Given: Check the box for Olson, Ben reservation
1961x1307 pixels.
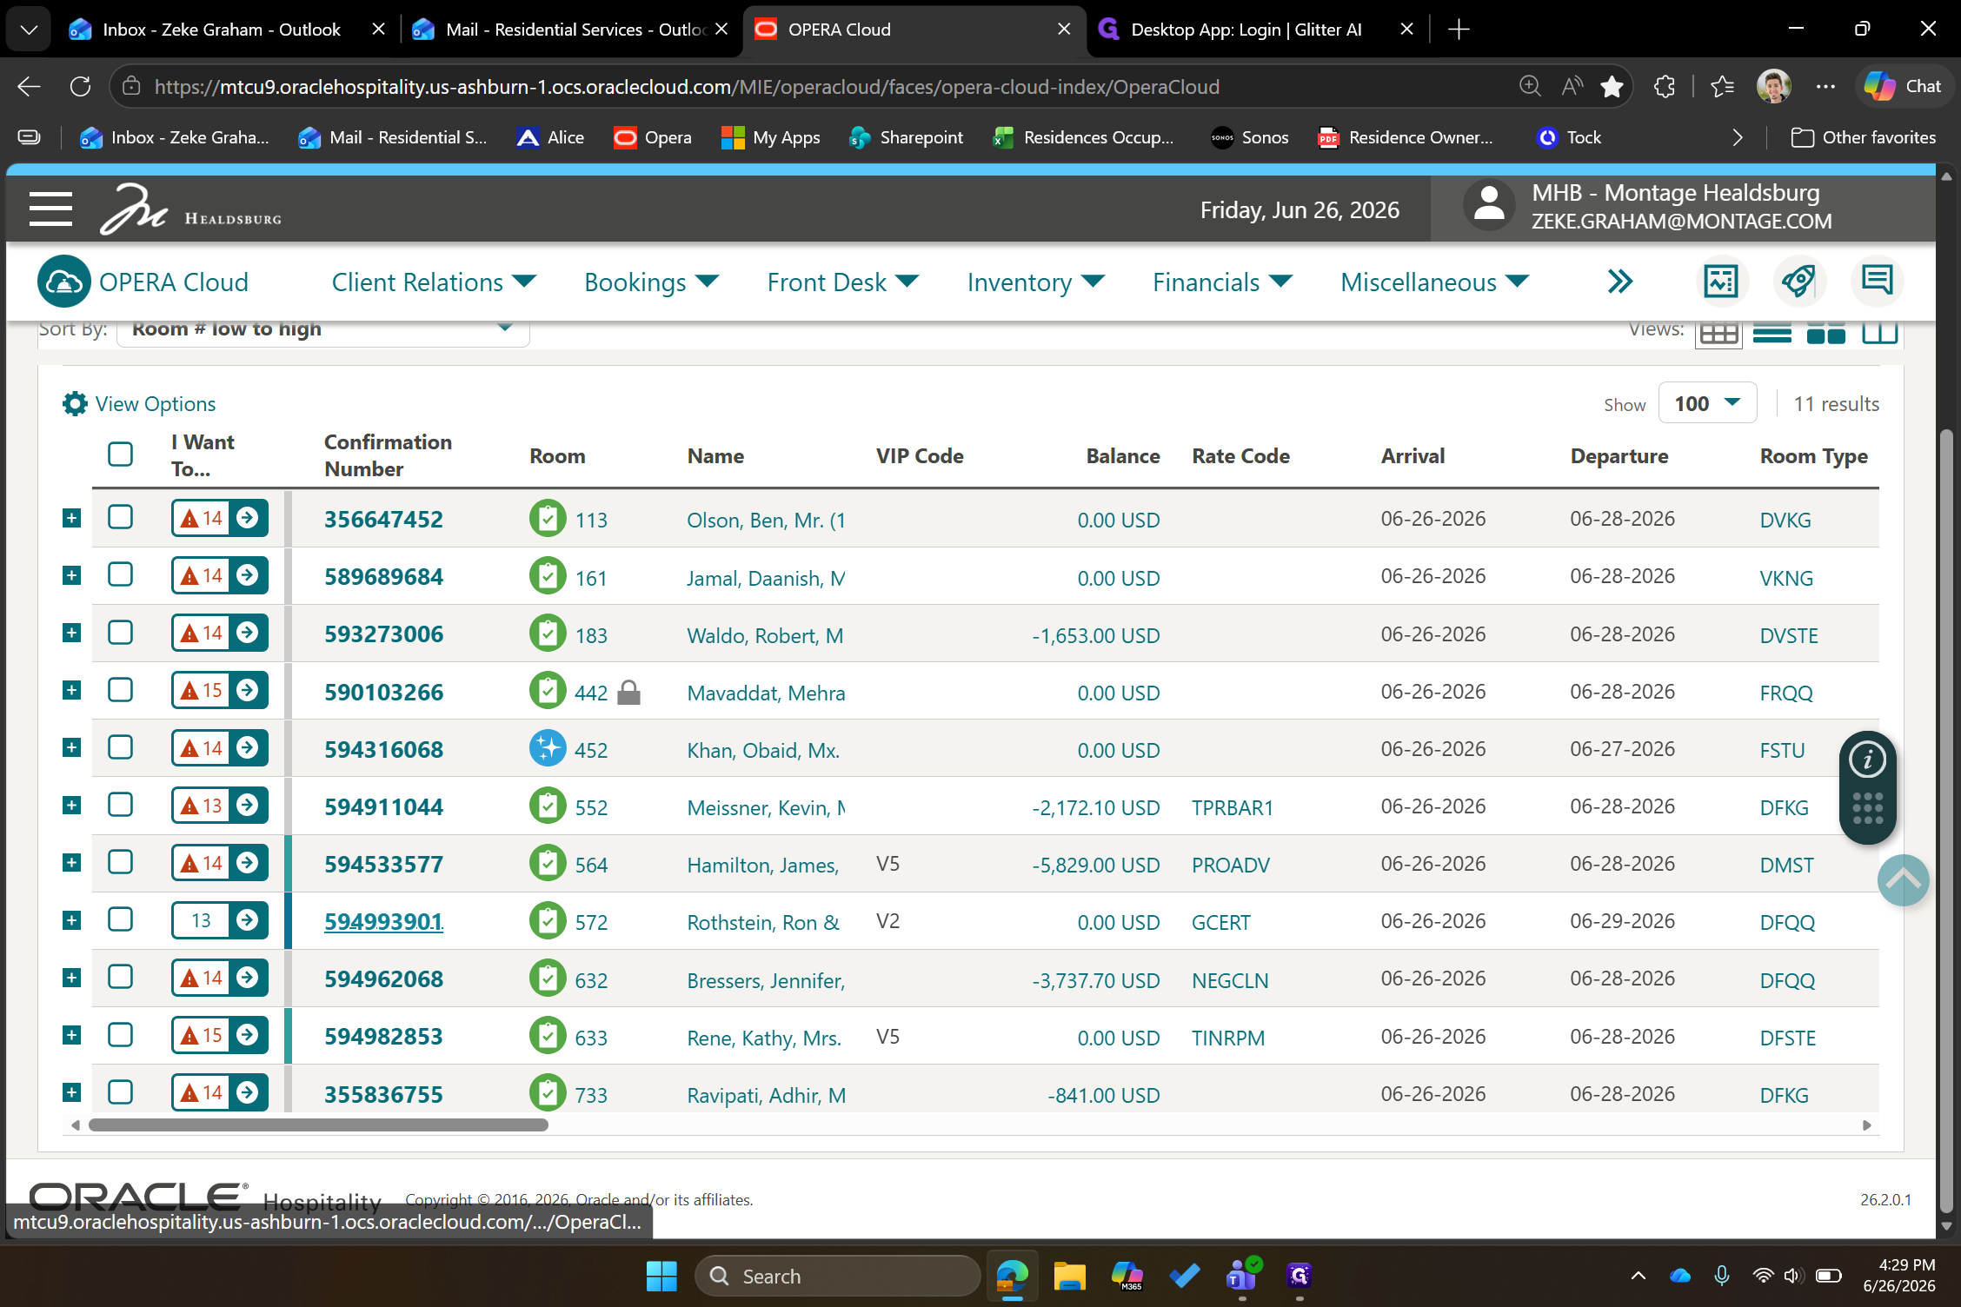Looking at the screenshot, I should [x=120, y=518].
